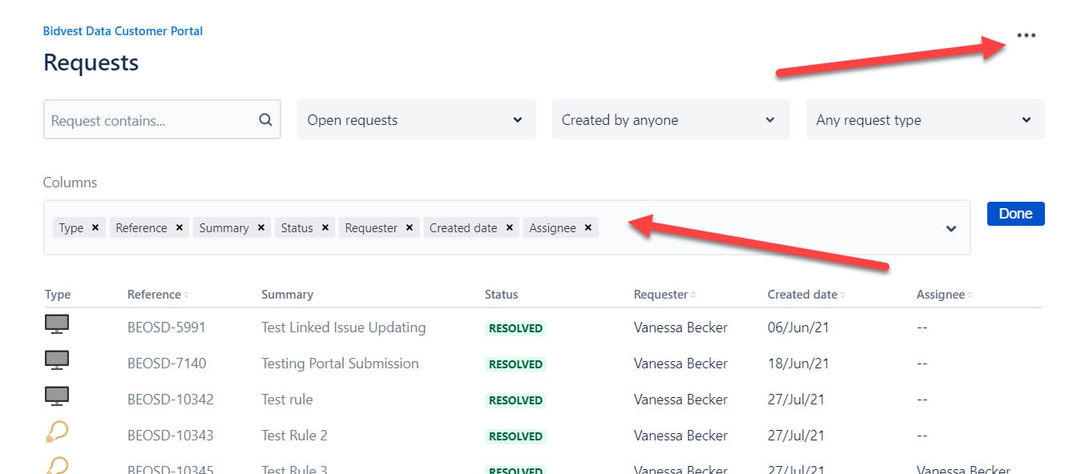
Task: Click lightbulb type icon for BEOSD-10343
Action: pyautogui.click(x=57, y=433)
